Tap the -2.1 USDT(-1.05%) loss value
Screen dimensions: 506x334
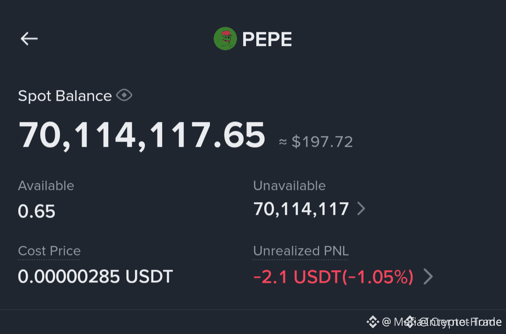pos(334,277)
